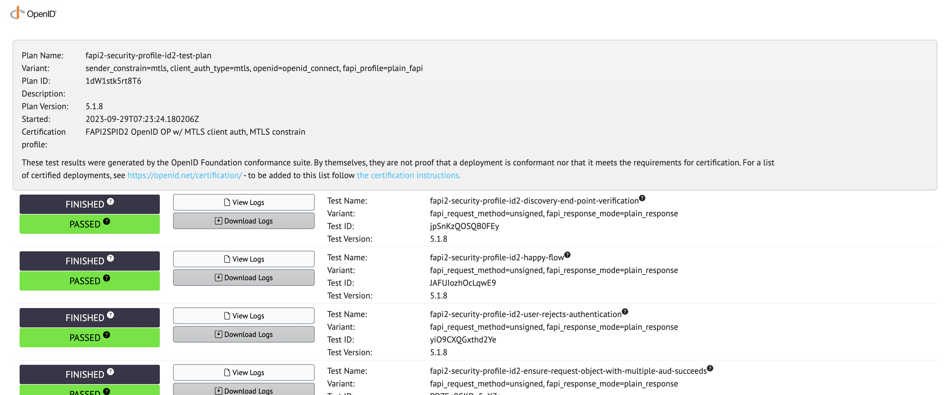View Logs for discovery-end-point-verification test
The height and width of the screenshot is (395, 950).
click(244, 202)
